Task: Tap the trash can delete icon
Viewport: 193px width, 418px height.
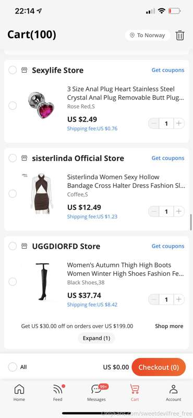Action: pyautogui.click(x=179, y=35)
